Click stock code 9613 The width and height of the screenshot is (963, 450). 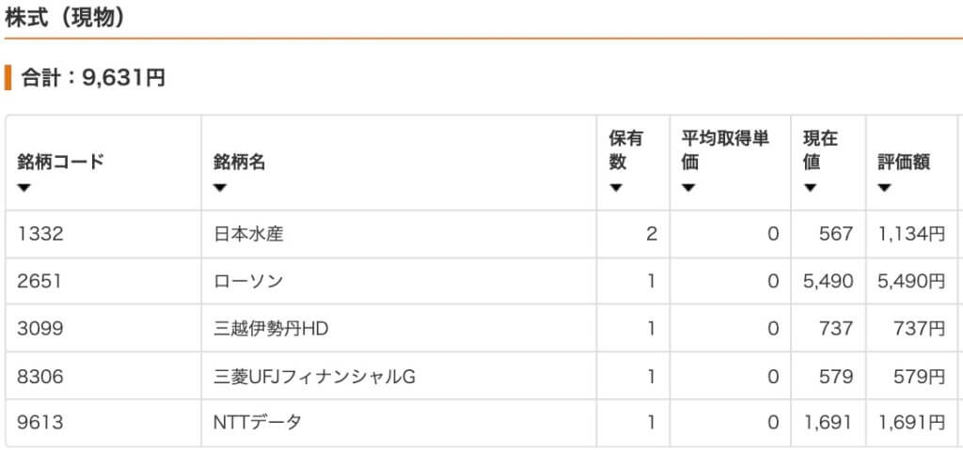39,423
